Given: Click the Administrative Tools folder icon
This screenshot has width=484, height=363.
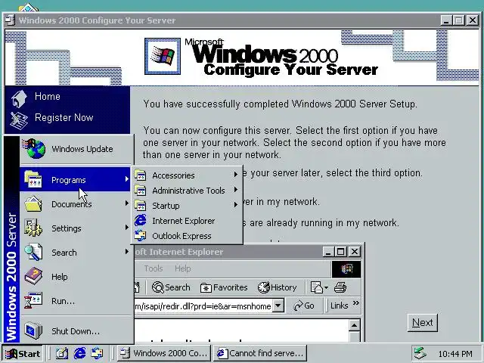Looking at the screenshot, I should [x=140, y=190].
